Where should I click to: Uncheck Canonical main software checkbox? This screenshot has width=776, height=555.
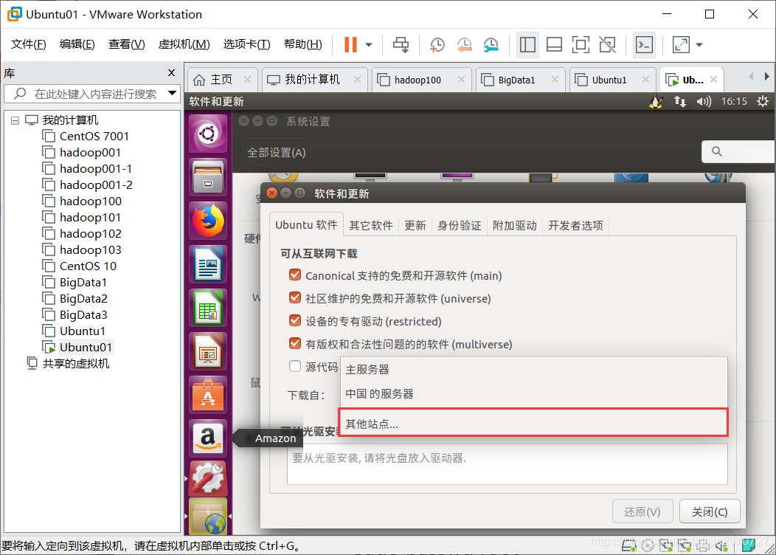[295, 275]
